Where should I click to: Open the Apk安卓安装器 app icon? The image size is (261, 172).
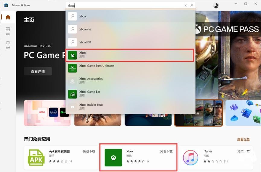point(36,158)
